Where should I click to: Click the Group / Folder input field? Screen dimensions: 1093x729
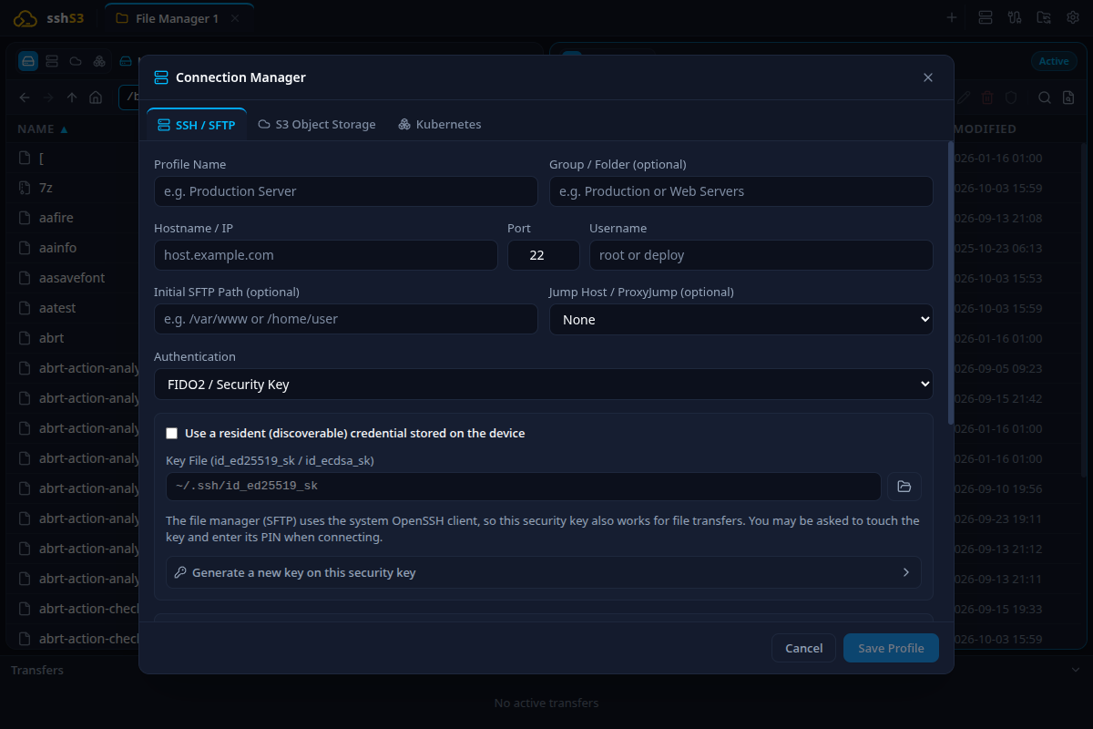pyautogui.click(x=741, y=191)
